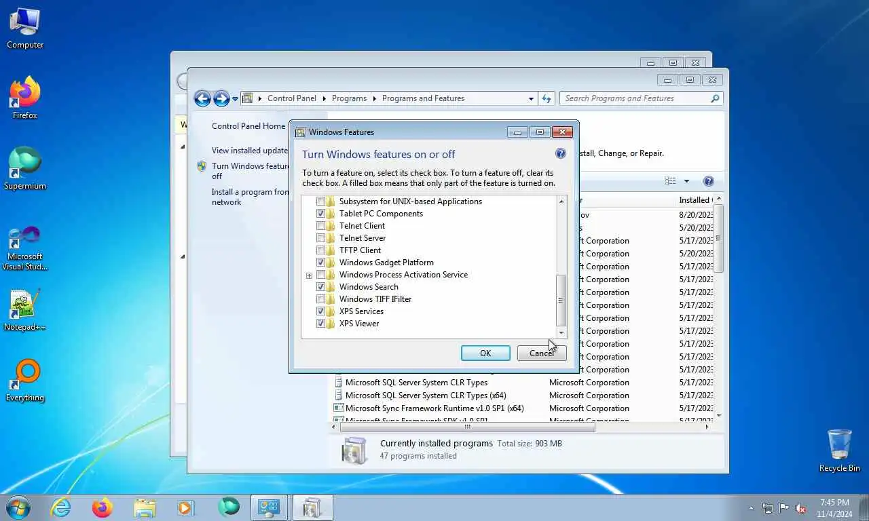Open Windows Explorer from the taskbar
The image size is (869, 521).
pos(145,507)
